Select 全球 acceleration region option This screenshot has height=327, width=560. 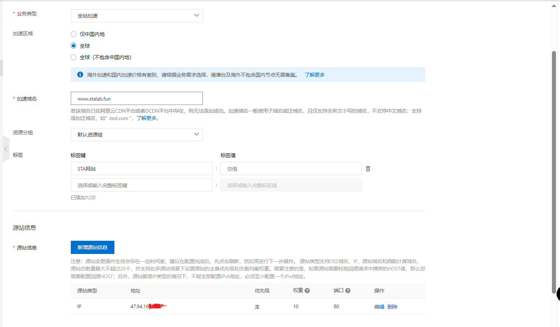74,46
